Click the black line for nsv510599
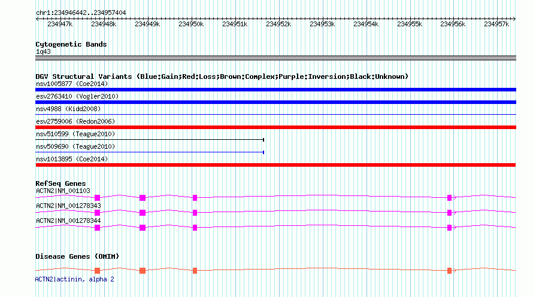The image size is (533, 297). click(150, 140)
